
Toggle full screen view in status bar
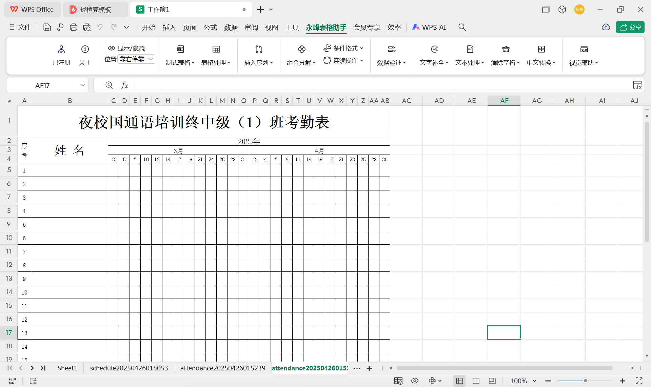639,381
